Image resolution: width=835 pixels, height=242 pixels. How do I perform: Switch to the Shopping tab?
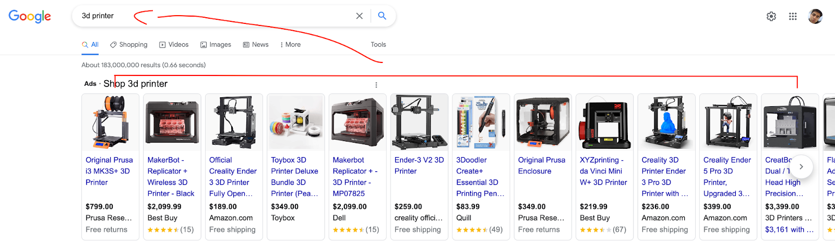point(128,45)
